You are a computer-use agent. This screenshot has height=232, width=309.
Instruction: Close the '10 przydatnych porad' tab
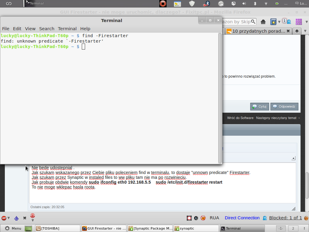288,31
